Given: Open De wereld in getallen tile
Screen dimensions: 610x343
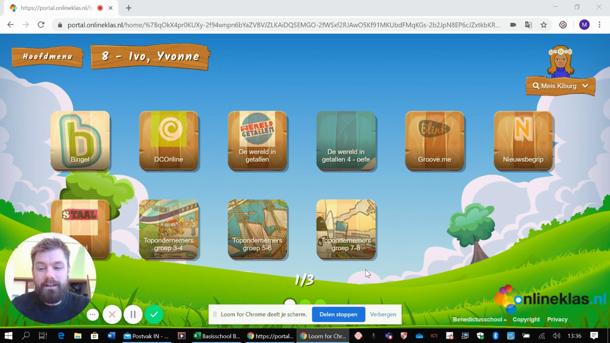Looking at the screenshot, I should (257, 141).
